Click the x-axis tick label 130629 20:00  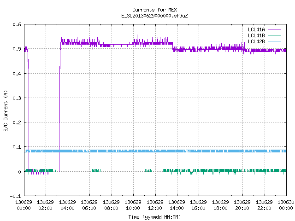(242, 205)
